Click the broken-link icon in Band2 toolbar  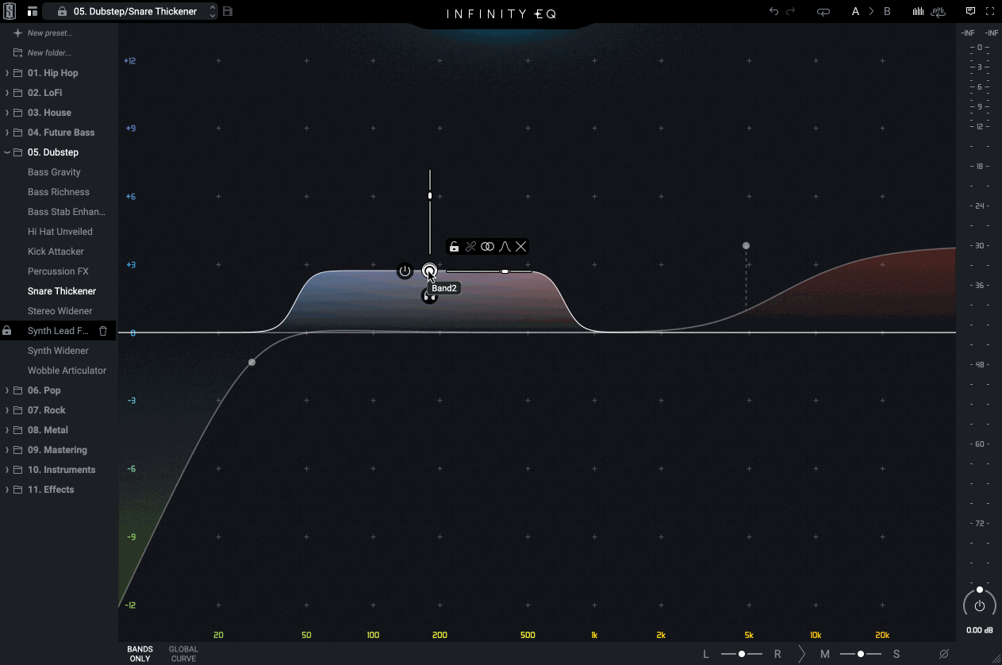pyautogui.click(x=470, y=247)
